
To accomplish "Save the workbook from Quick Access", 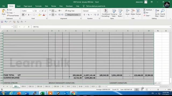I will 2,22.
